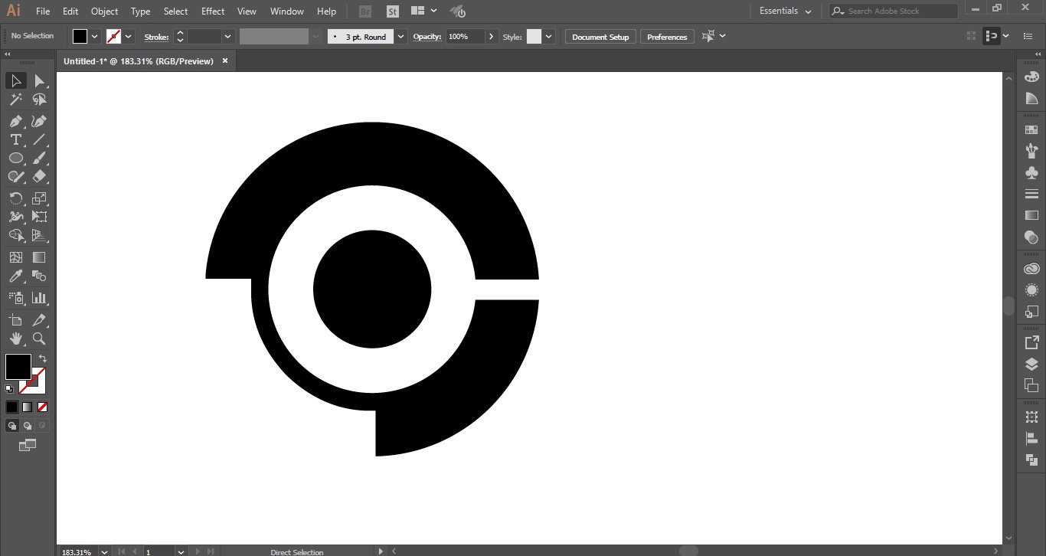Image resolution: width=1046 pixels, height=556 pixels.
Task: Swap fill and stroke colors
Action: [43, 358]
